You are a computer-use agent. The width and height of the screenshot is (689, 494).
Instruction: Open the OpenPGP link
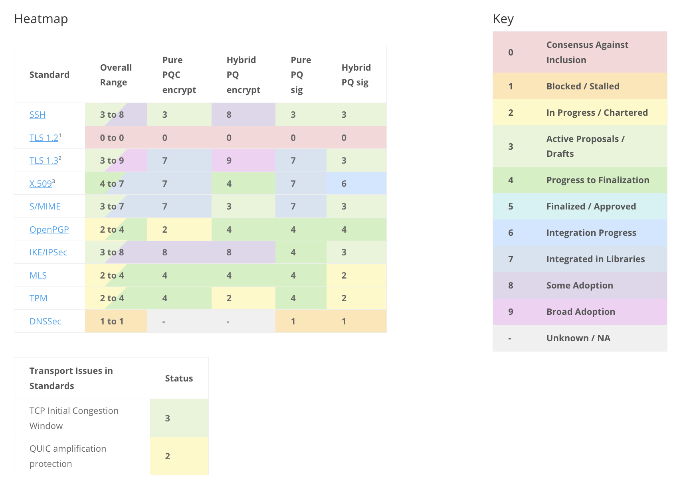click(49, 230)
